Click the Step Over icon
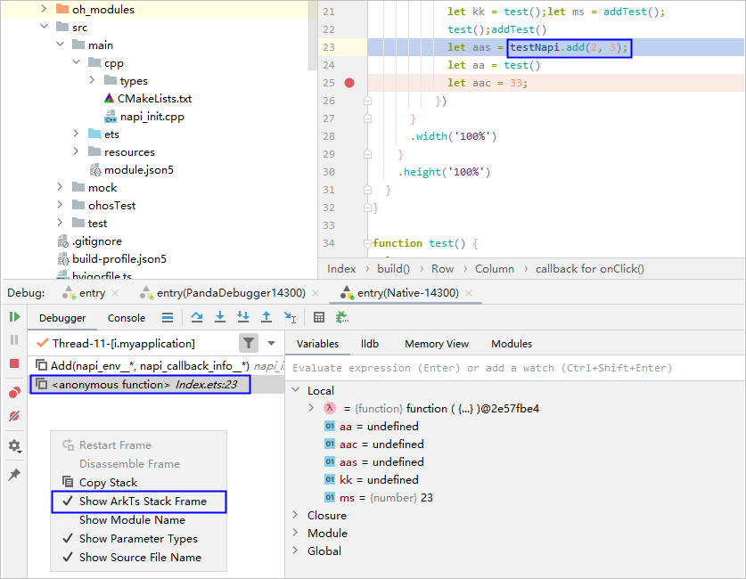This screenshot has width=746, height=579. click(x=197, y=317)
